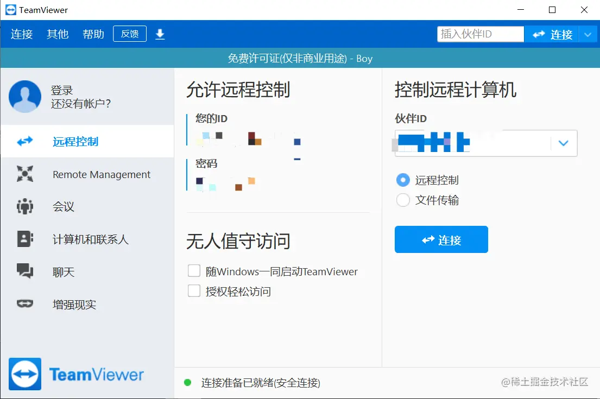
Task: Select the 文件传输 radio button
Action: [403, 200]
